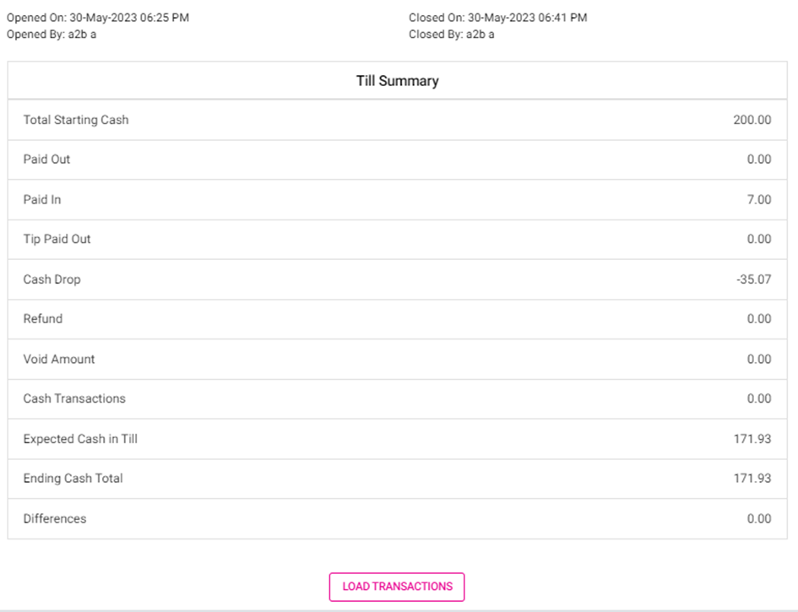The image size is (798, 612).
Task: Select the Void Amount row label
Action: (x=59, y=359)
